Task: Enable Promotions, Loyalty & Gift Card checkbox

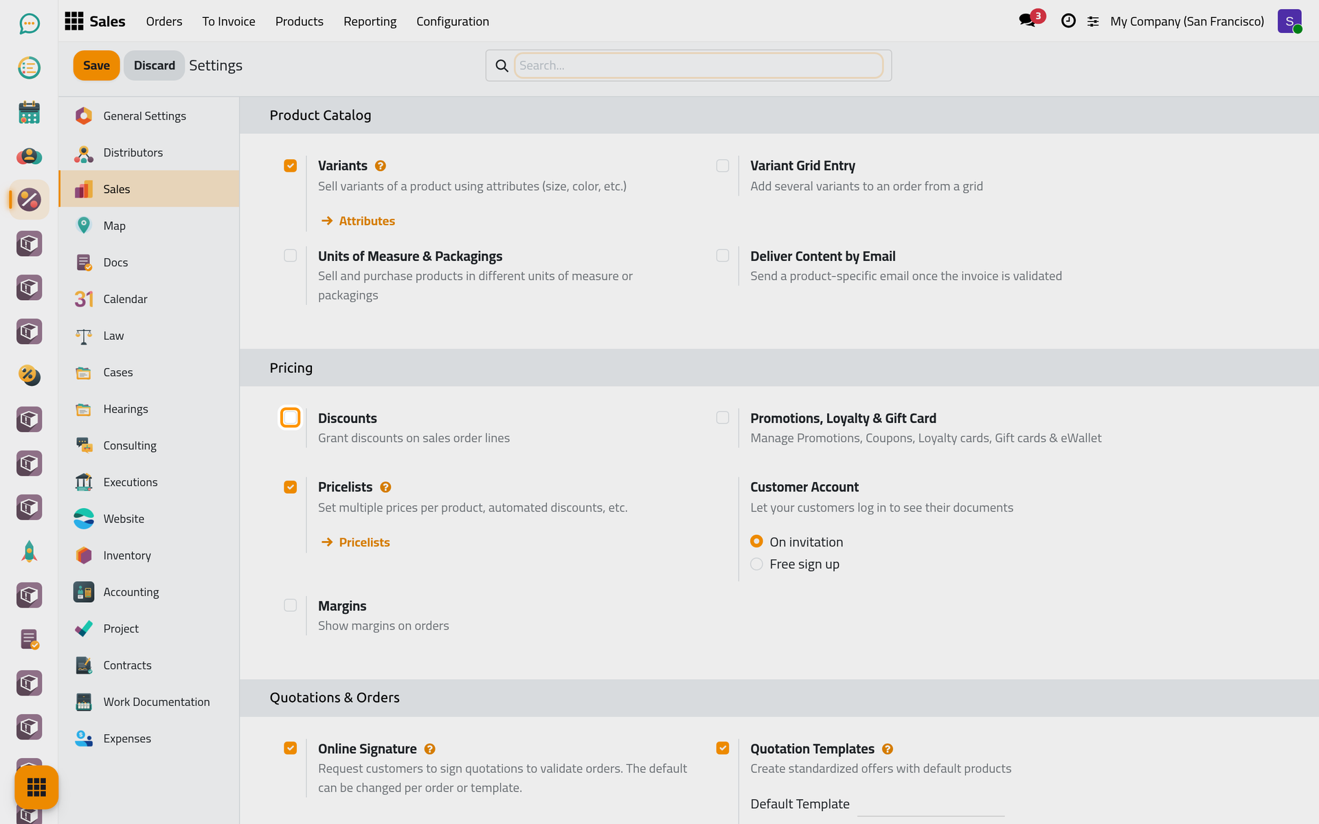Action: (x=723, y=417)
